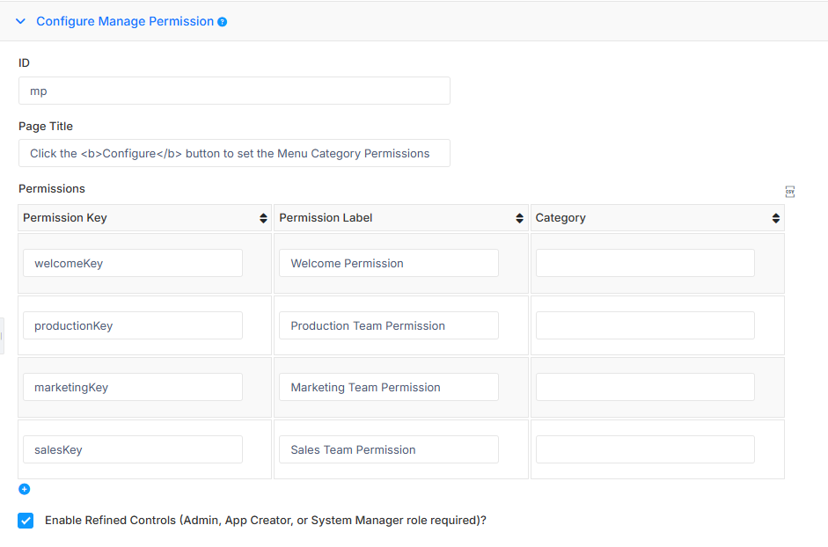The width and height of the screenshot is (828, 547).
Task: Uncheck Enable Refined Controls checkbox
Action: 26,520
